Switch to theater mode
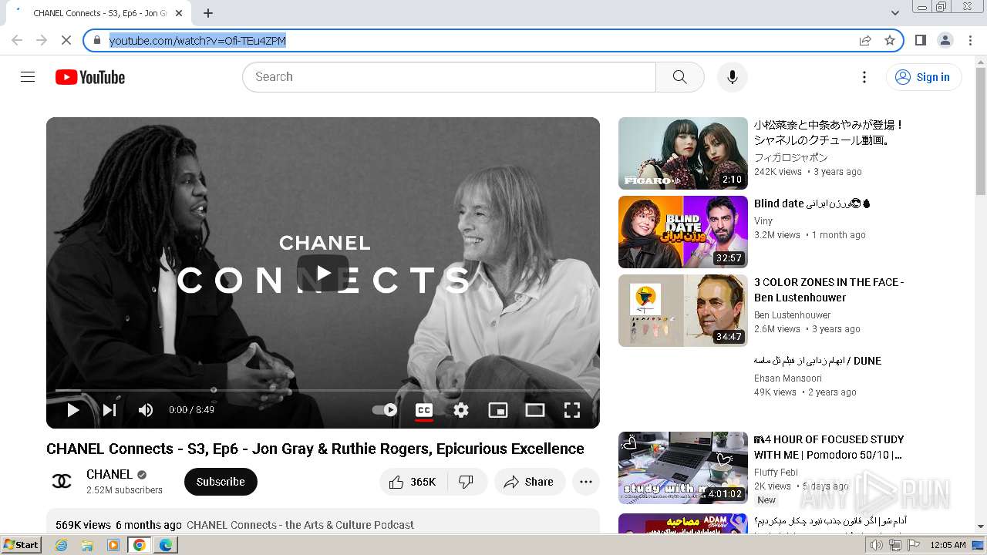Image resolution: width=987 pixels, height=555 pixels. [x=535, y=410]
